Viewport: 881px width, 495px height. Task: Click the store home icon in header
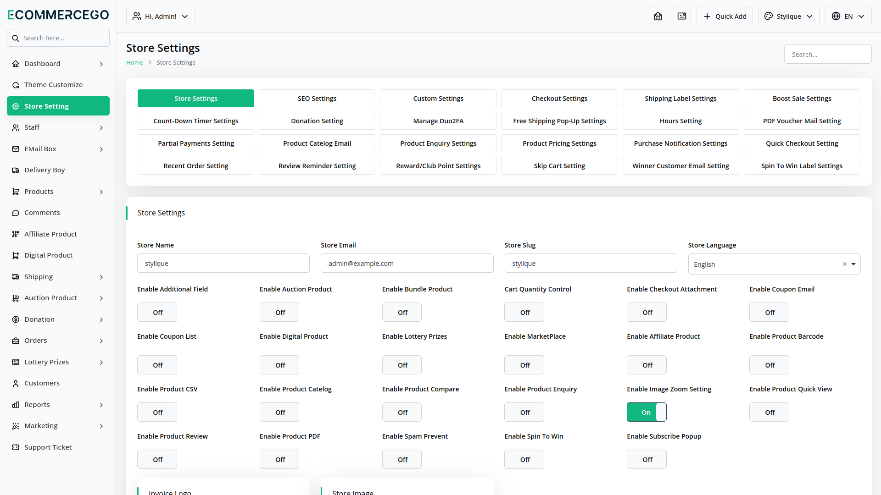point(658,16)
